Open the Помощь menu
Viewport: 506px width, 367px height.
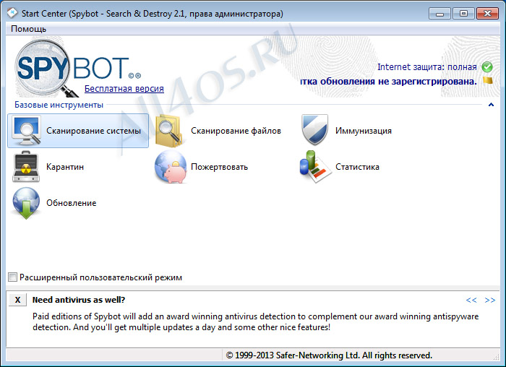pyautogui.click(x=29, y=29)
